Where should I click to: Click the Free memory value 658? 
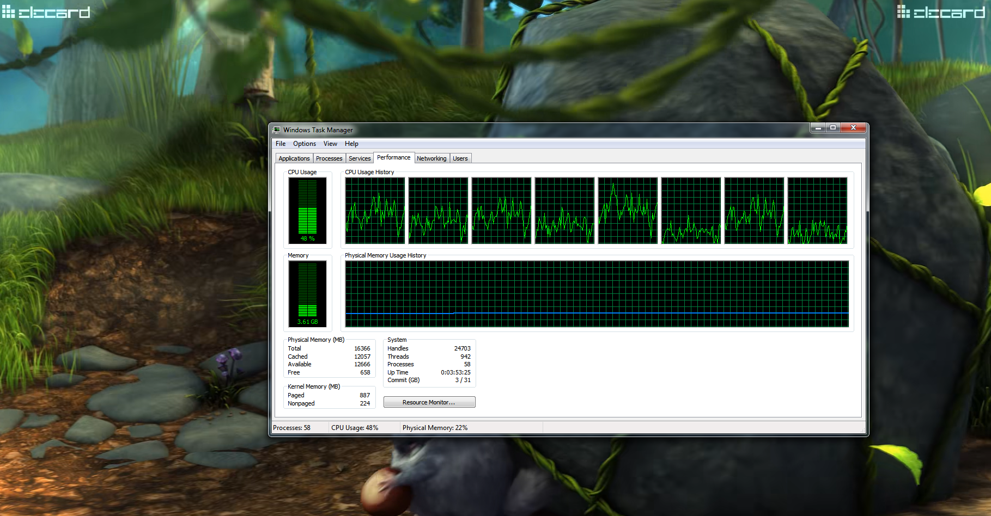click(365, 372)
